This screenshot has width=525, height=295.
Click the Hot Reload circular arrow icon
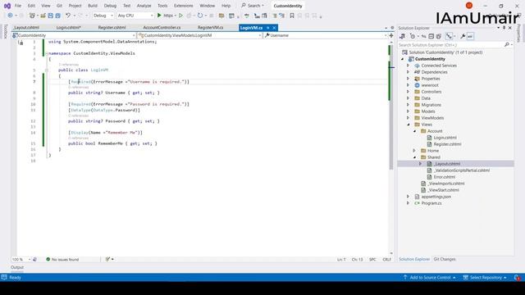200,16
